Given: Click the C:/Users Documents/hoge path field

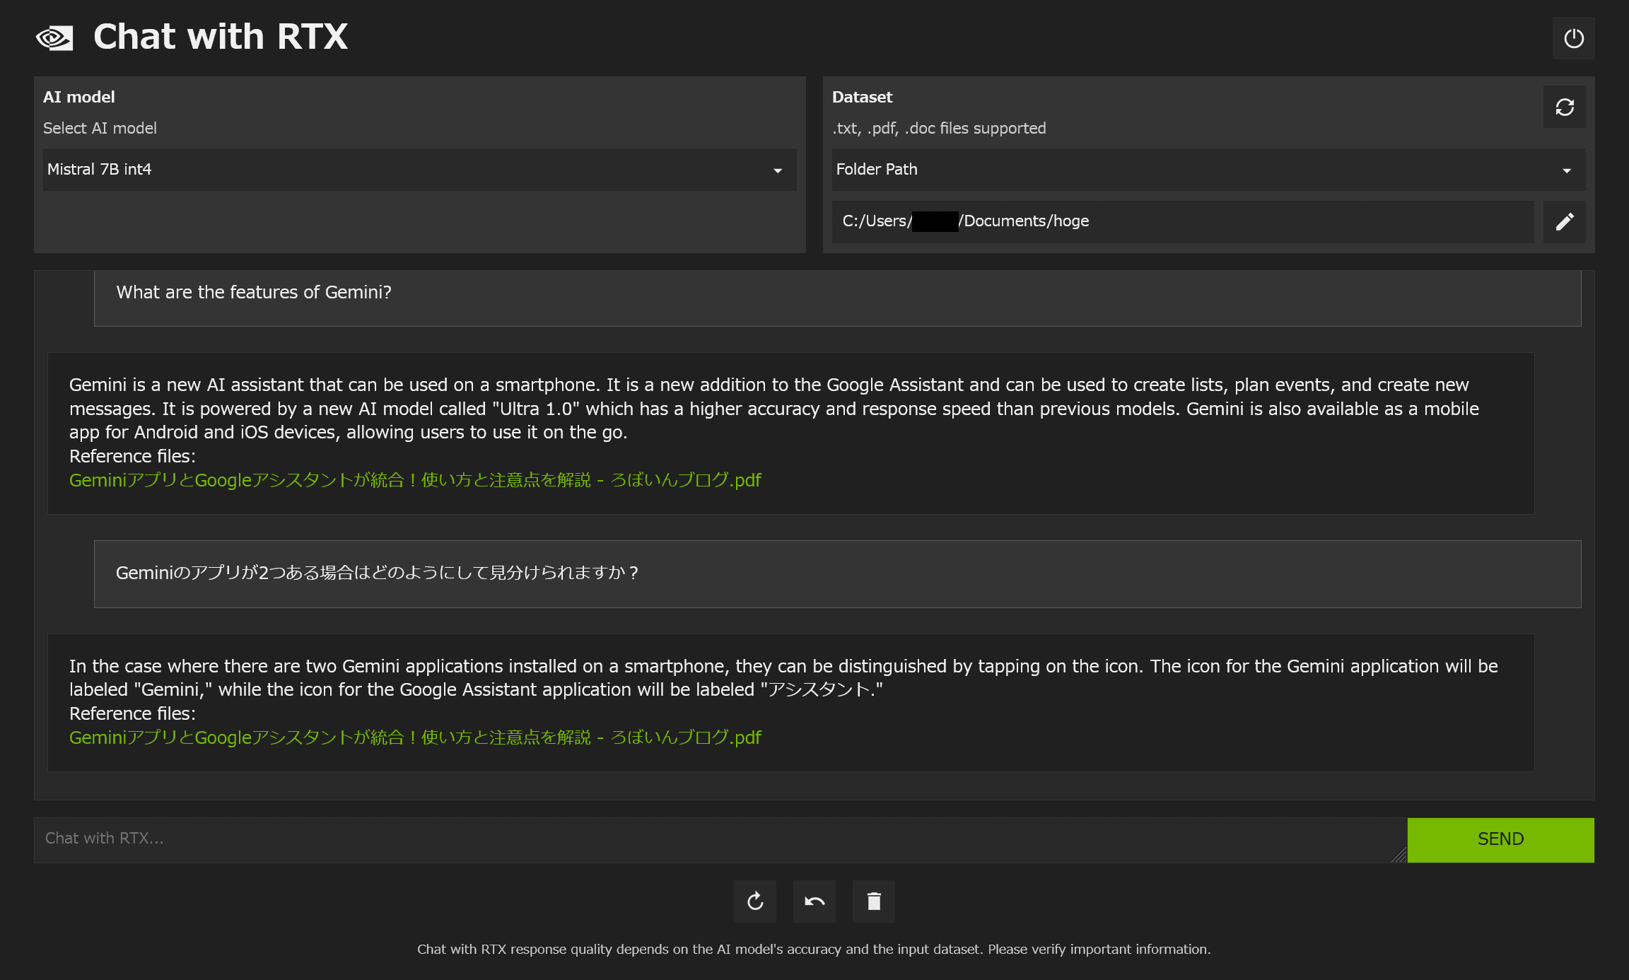Looking at the screenshot, I should pyautogui.click(x=1183, y=222).
